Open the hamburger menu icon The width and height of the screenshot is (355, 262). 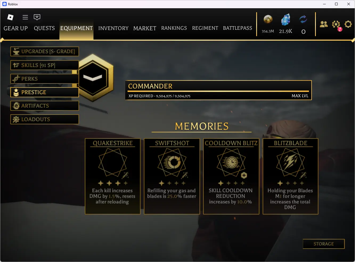click(x=25, y=17)
